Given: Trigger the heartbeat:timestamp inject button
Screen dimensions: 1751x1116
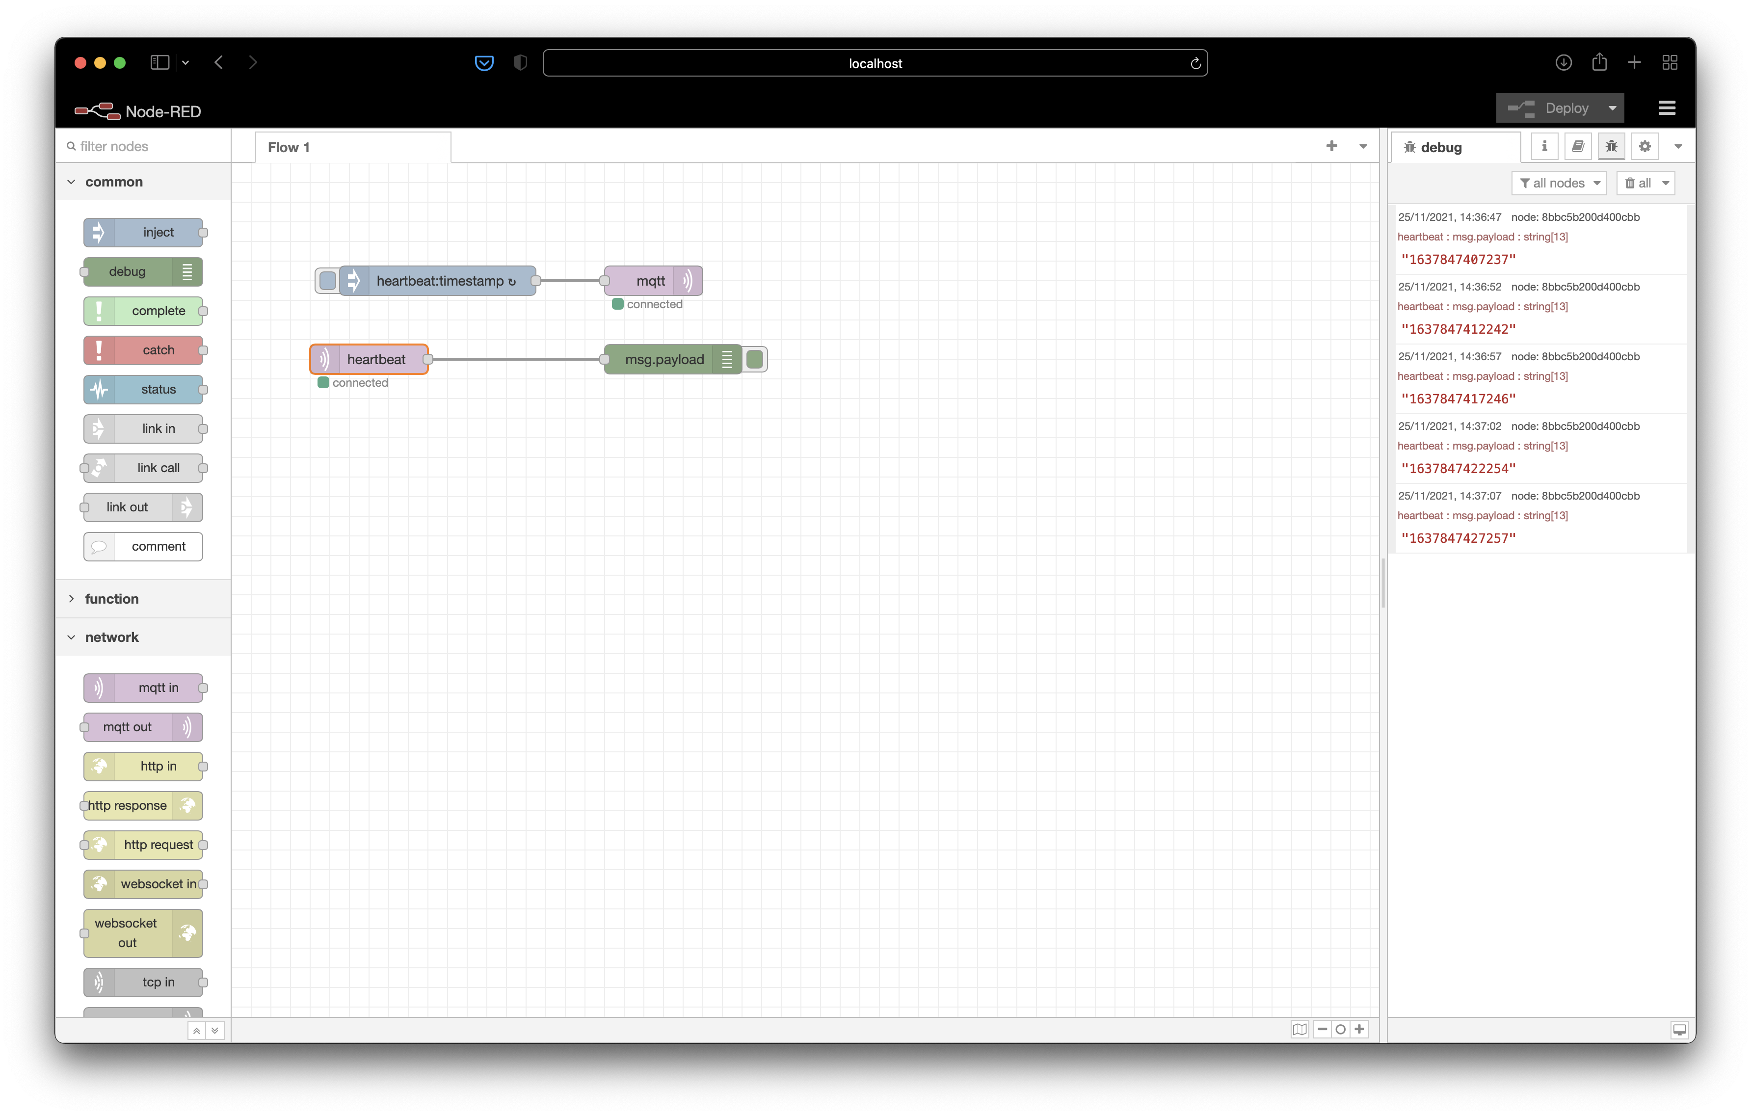Looking at the screenshot, I should (x=327, y=280).
